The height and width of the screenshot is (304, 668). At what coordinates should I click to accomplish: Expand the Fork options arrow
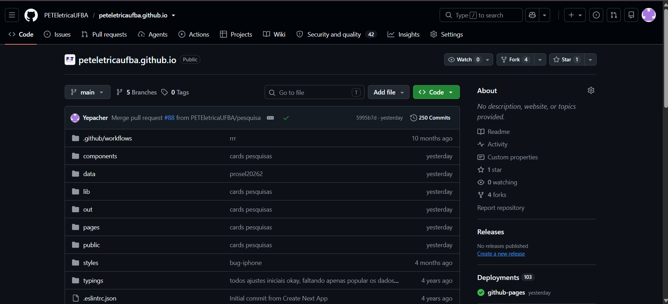tap(540, 60)
